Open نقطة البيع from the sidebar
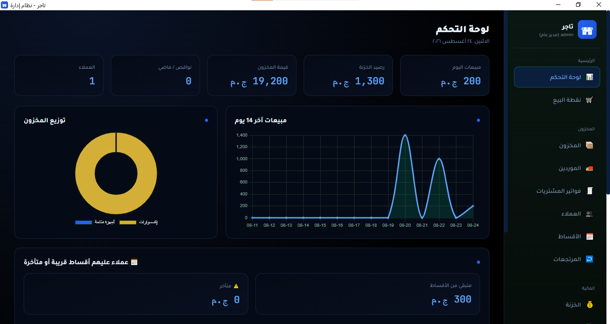The width and height of the screenshot is (610, 324). 557,100
